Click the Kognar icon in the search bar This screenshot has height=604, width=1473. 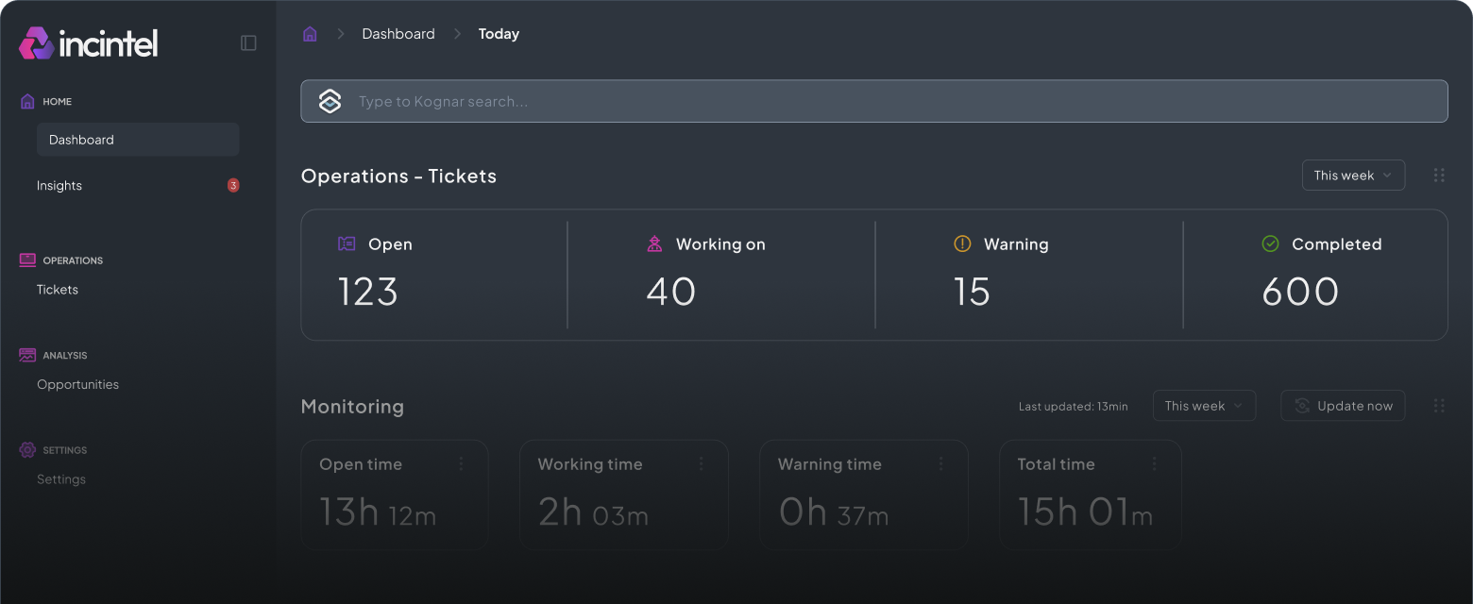tap(330, 101)
